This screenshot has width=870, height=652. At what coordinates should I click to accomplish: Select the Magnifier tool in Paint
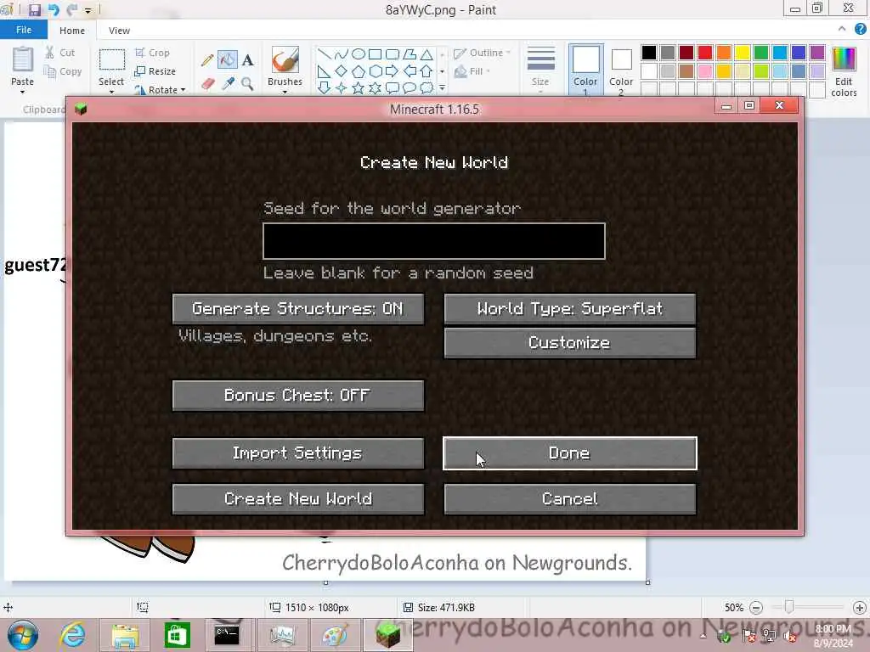point(247,84)
